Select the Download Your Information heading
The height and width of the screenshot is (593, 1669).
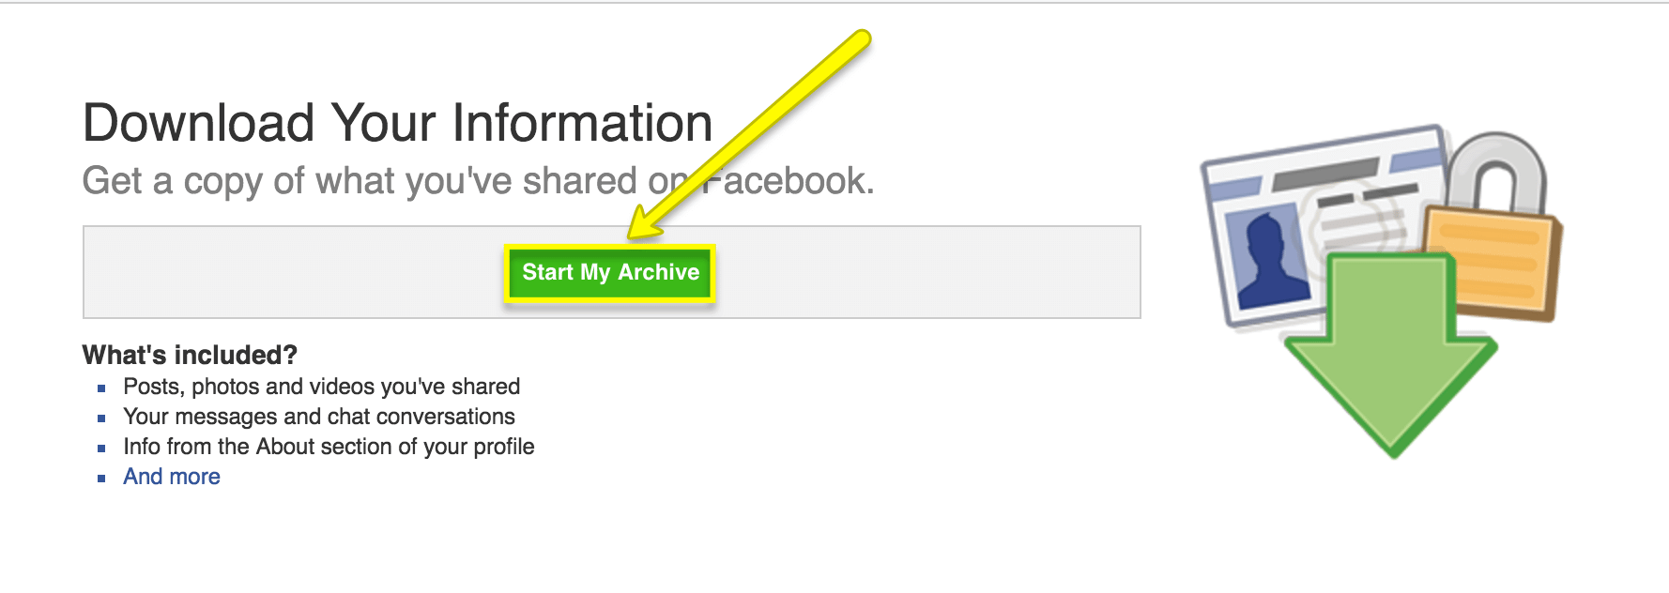point(397,123)
